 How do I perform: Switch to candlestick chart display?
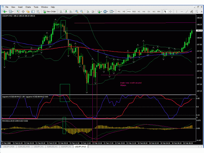click(x=66, y=11)
